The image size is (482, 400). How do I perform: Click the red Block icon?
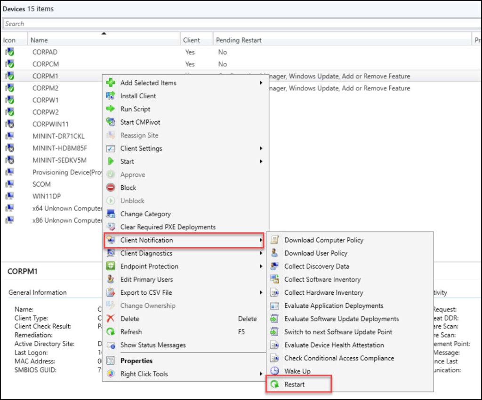pos(111,187)
